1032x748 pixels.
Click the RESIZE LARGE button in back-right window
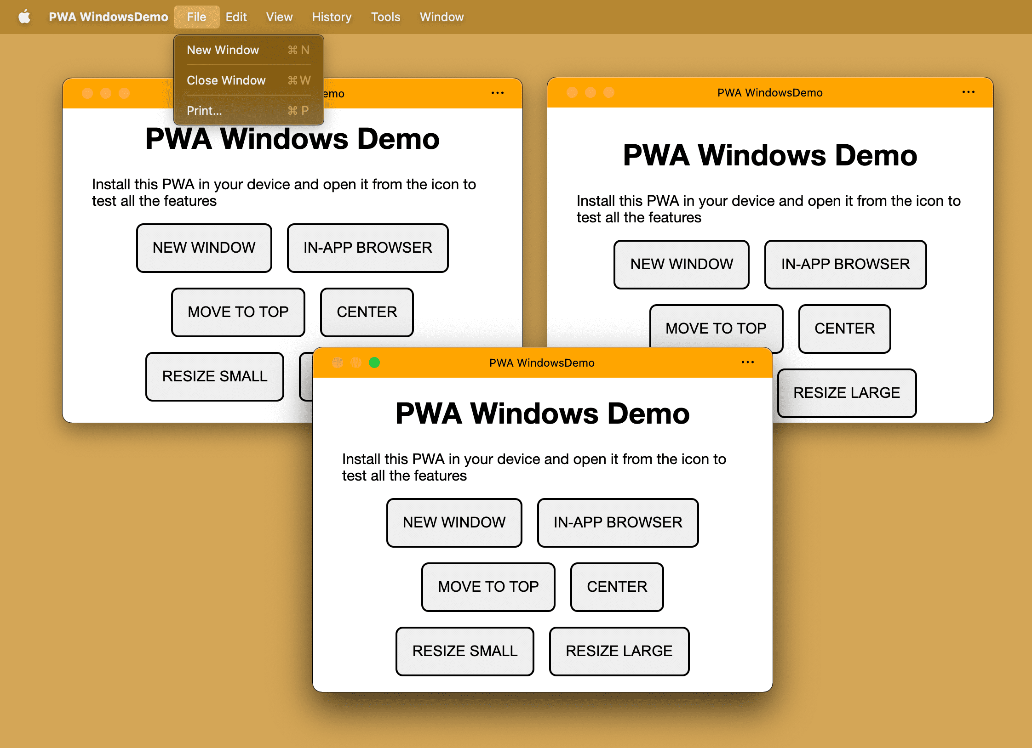click(847, 391)
